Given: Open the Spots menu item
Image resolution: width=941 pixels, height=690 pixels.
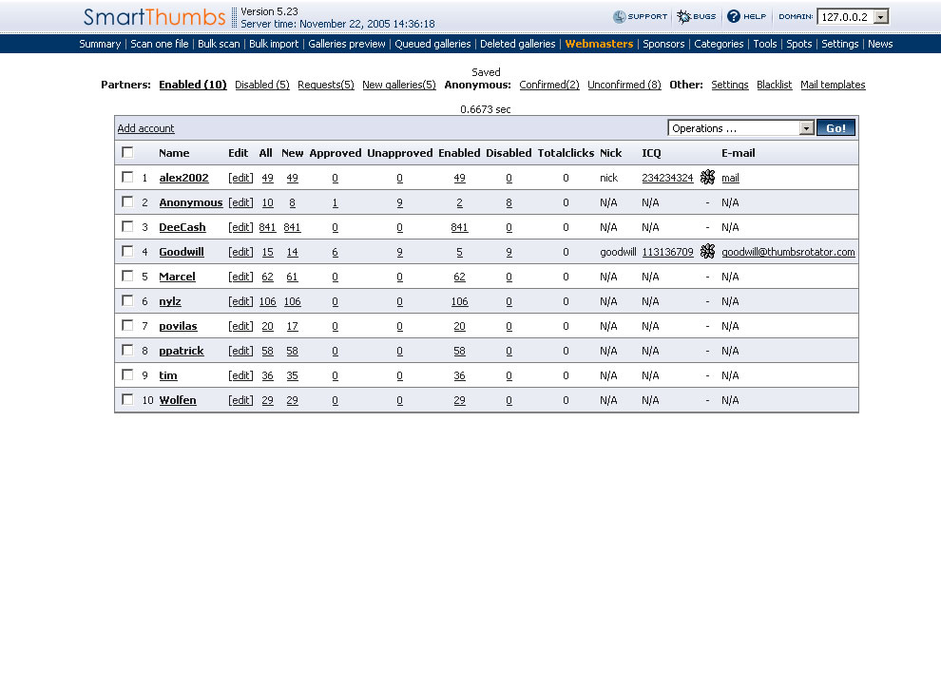Looking at the screenshot, I should [x=798, y=44].
